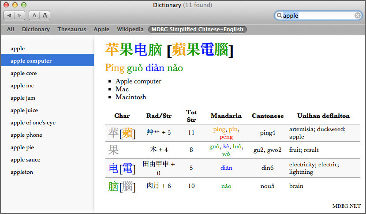Select 'apple core' in results list
Viewport: 366px width, 214px height.
pyautogui.click(x=47, y=73)
